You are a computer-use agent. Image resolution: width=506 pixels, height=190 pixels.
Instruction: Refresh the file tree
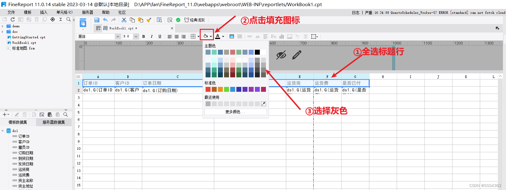coord(13,19)
